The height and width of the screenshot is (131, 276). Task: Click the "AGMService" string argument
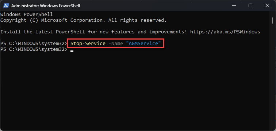[143, 44]
